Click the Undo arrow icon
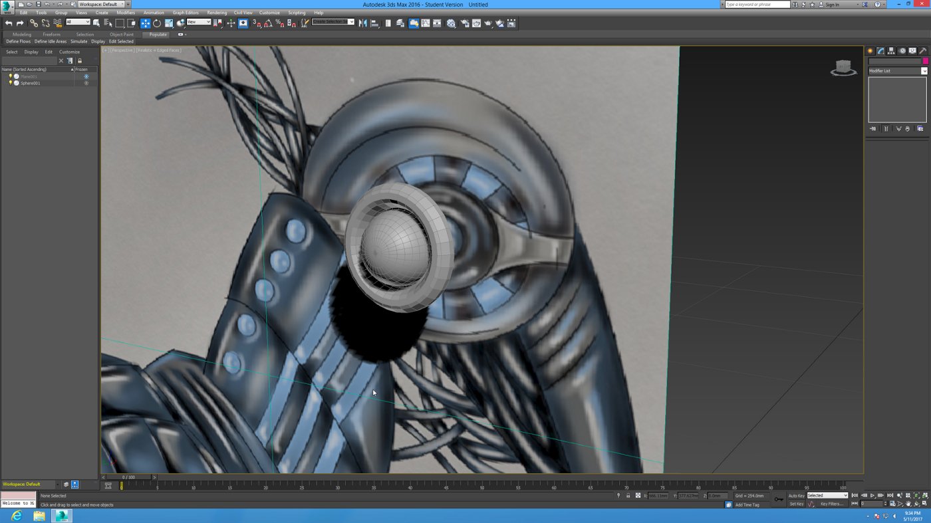The image size is (931, 523). [8, 23]
